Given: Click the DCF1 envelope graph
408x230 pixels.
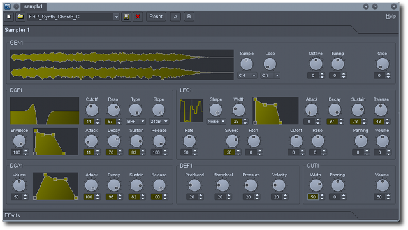Looking at the screenshot, I should pos(55,142).
